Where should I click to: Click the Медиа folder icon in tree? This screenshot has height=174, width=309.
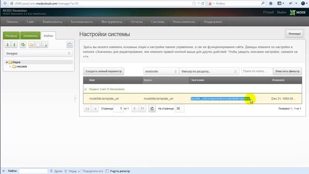coord(10,62)
